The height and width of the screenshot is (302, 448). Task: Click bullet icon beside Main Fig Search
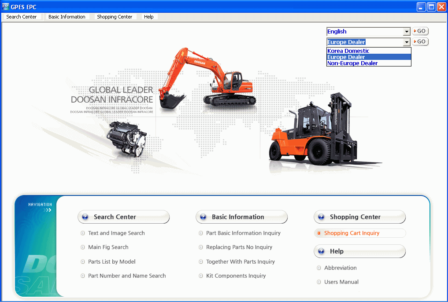point(83,247)
